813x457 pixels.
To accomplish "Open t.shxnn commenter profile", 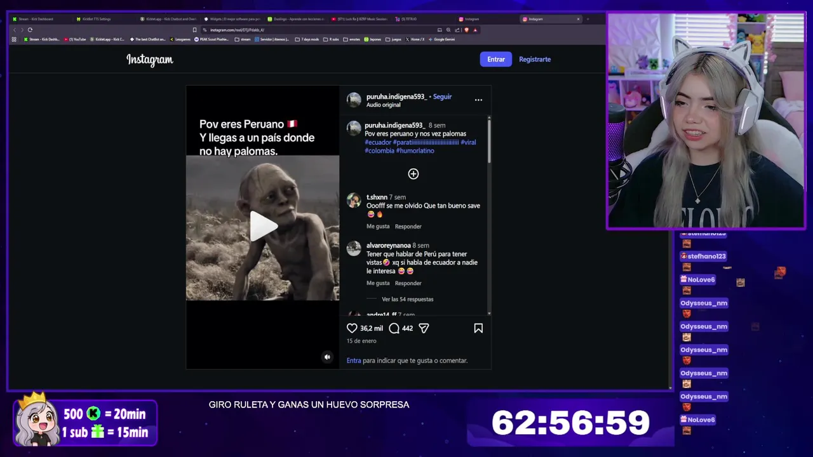I will 377,197.
